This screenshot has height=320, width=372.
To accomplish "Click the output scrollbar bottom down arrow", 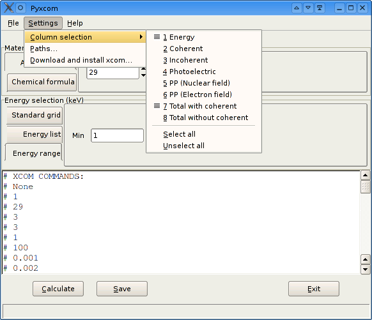I will [x=366, y=270].
